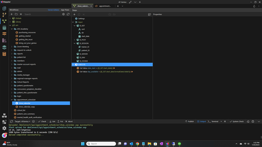Select the Output tab

click(201, 122)
